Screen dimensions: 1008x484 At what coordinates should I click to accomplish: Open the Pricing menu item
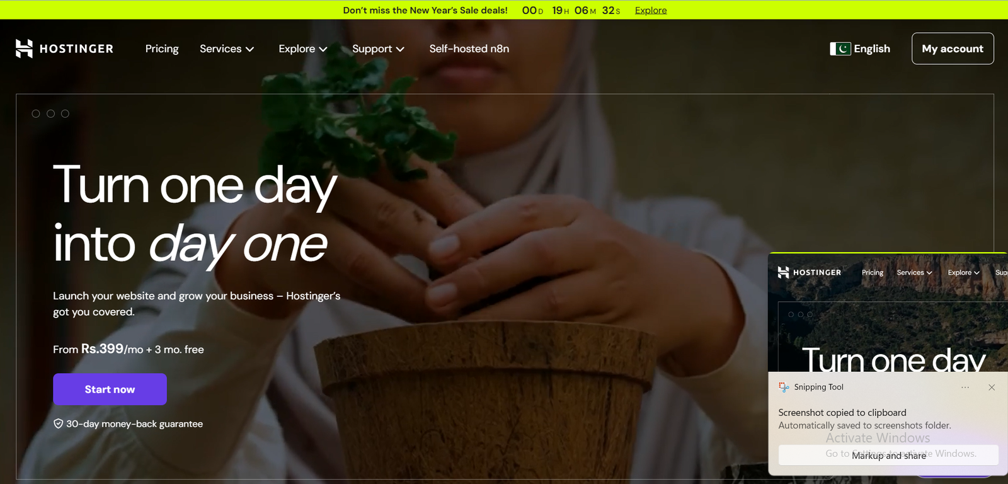coord(162,49)
